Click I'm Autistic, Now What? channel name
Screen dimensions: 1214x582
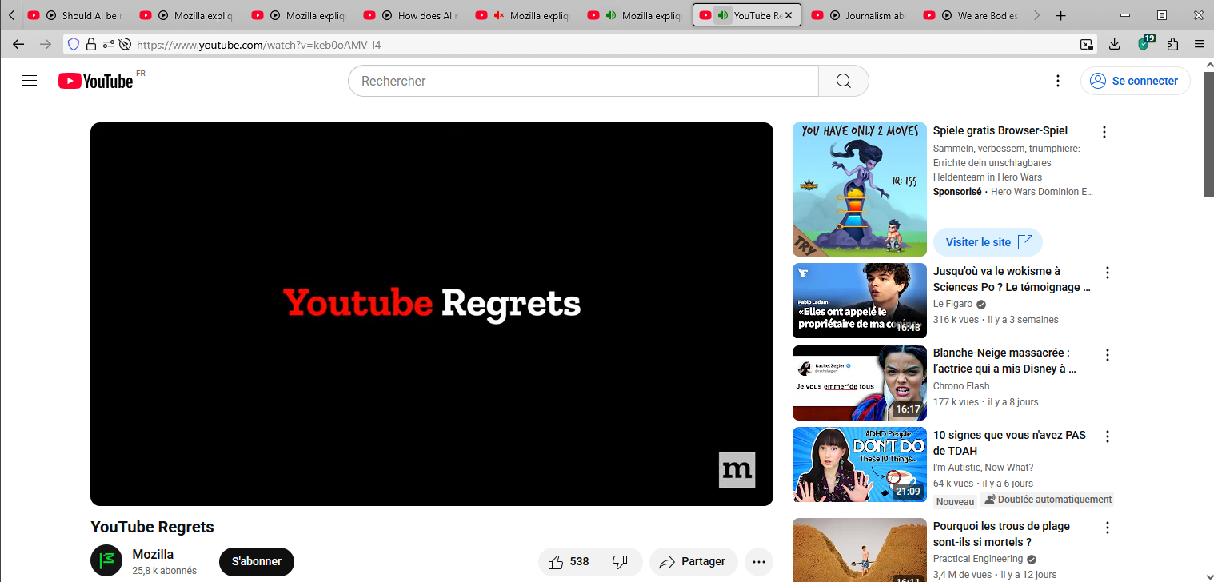[x=983, y=468]
